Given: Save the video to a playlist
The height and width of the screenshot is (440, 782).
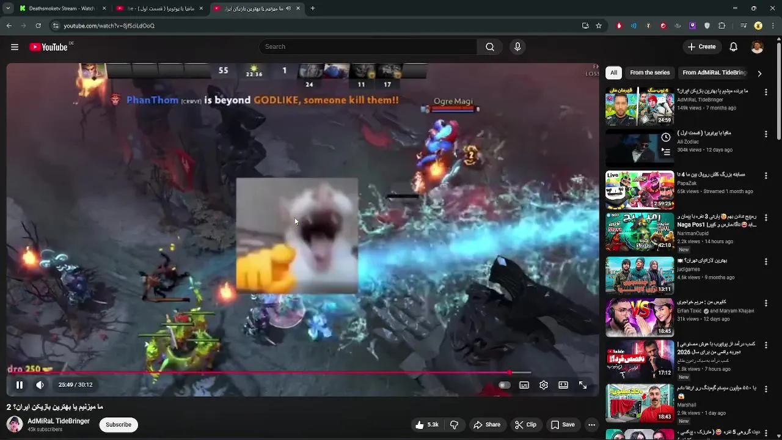Looking at the screenshot, I should click(x=563, y=425).
